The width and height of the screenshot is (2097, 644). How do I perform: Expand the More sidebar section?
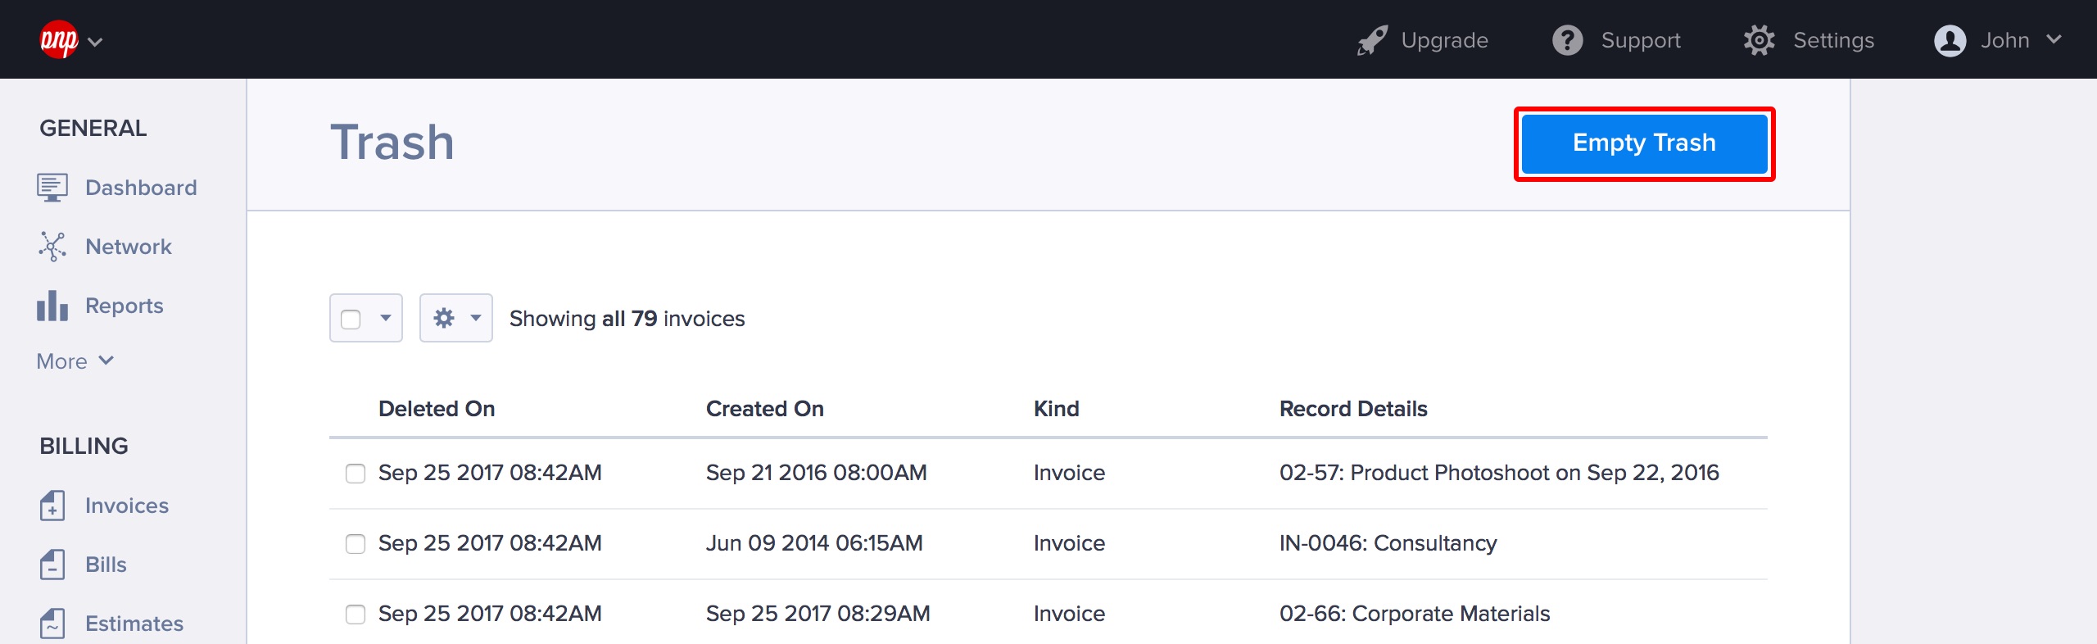pos(75,361)
